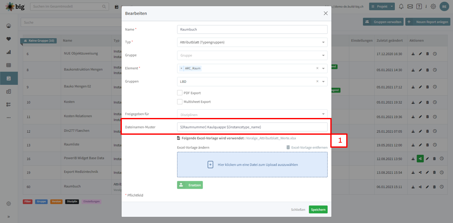
Task: Edit the Raumbuch report row 60
Action: [x=427, y=187]
